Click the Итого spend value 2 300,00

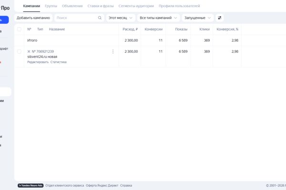pyautogui.click(x=131, y=40)
